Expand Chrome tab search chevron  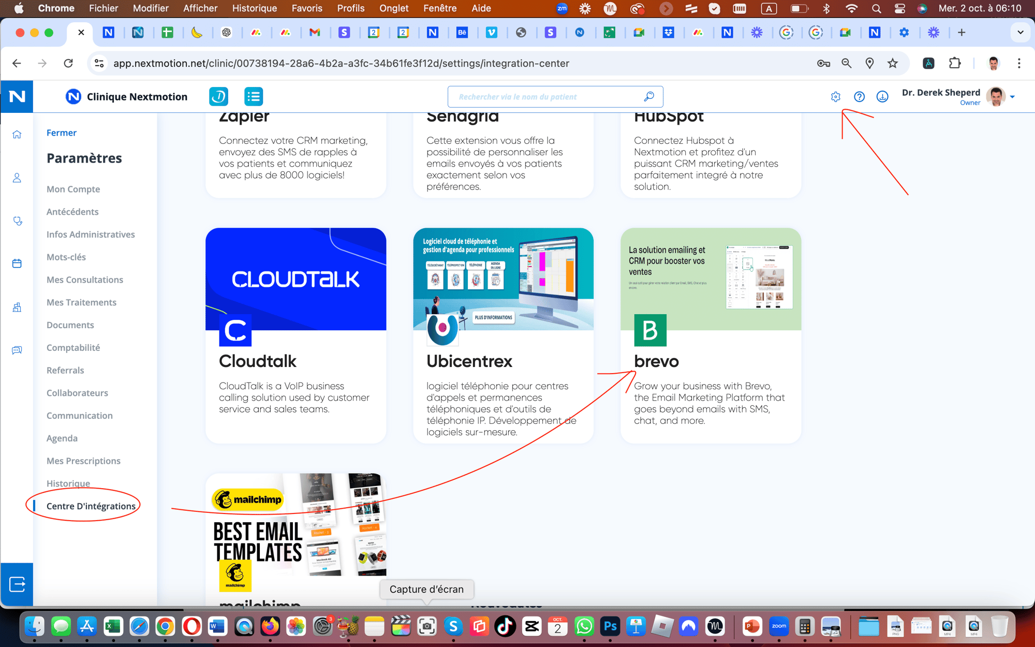tap(1020, 32)
